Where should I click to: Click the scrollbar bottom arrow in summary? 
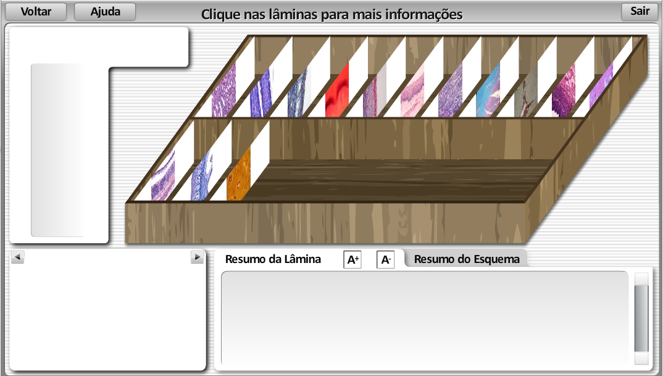[641, 359]
